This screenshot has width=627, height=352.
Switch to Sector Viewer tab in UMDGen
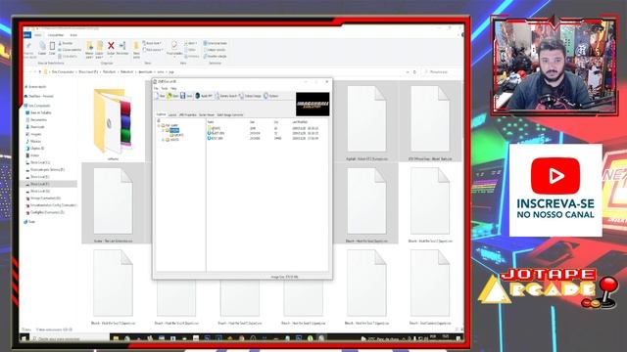pos(207,115)
